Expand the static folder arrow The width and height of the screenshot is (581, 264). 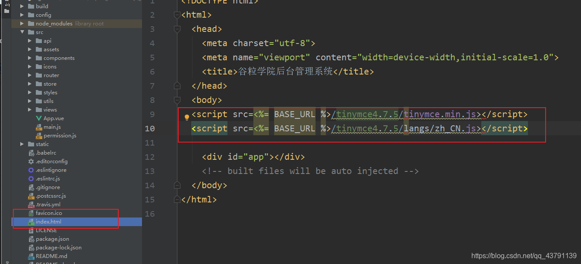[22, 144]
